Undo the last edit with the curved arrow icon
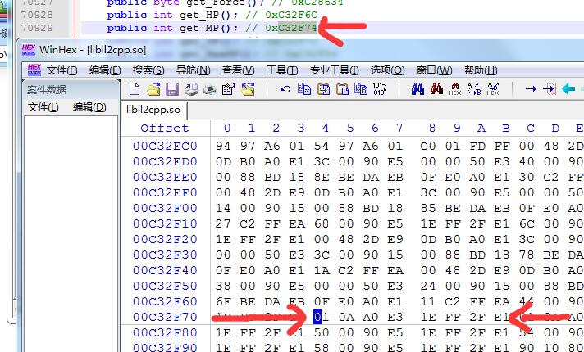Viewport: 584px width, 352px height. click(285, 89)
